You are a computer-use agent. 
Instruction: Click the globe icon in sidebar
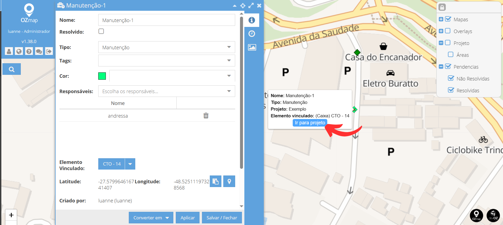point(19,51)
